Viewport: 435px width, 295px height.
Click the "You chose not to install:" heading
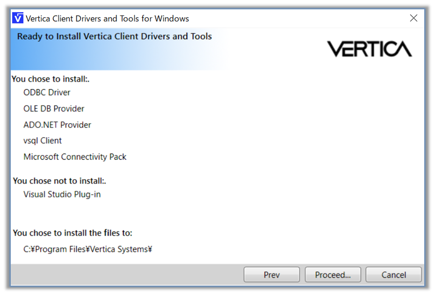tap(59, 181)
